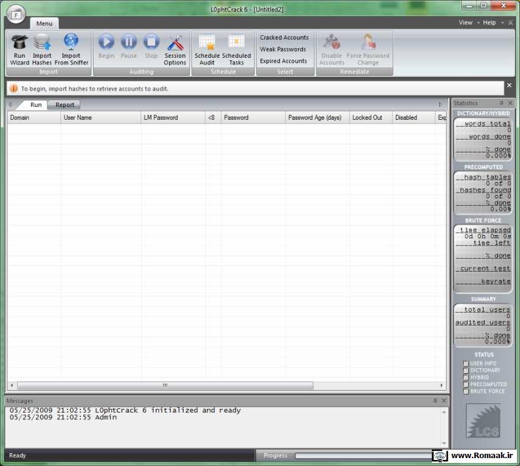Sort by User Name column header

click(x=101, y=118)
